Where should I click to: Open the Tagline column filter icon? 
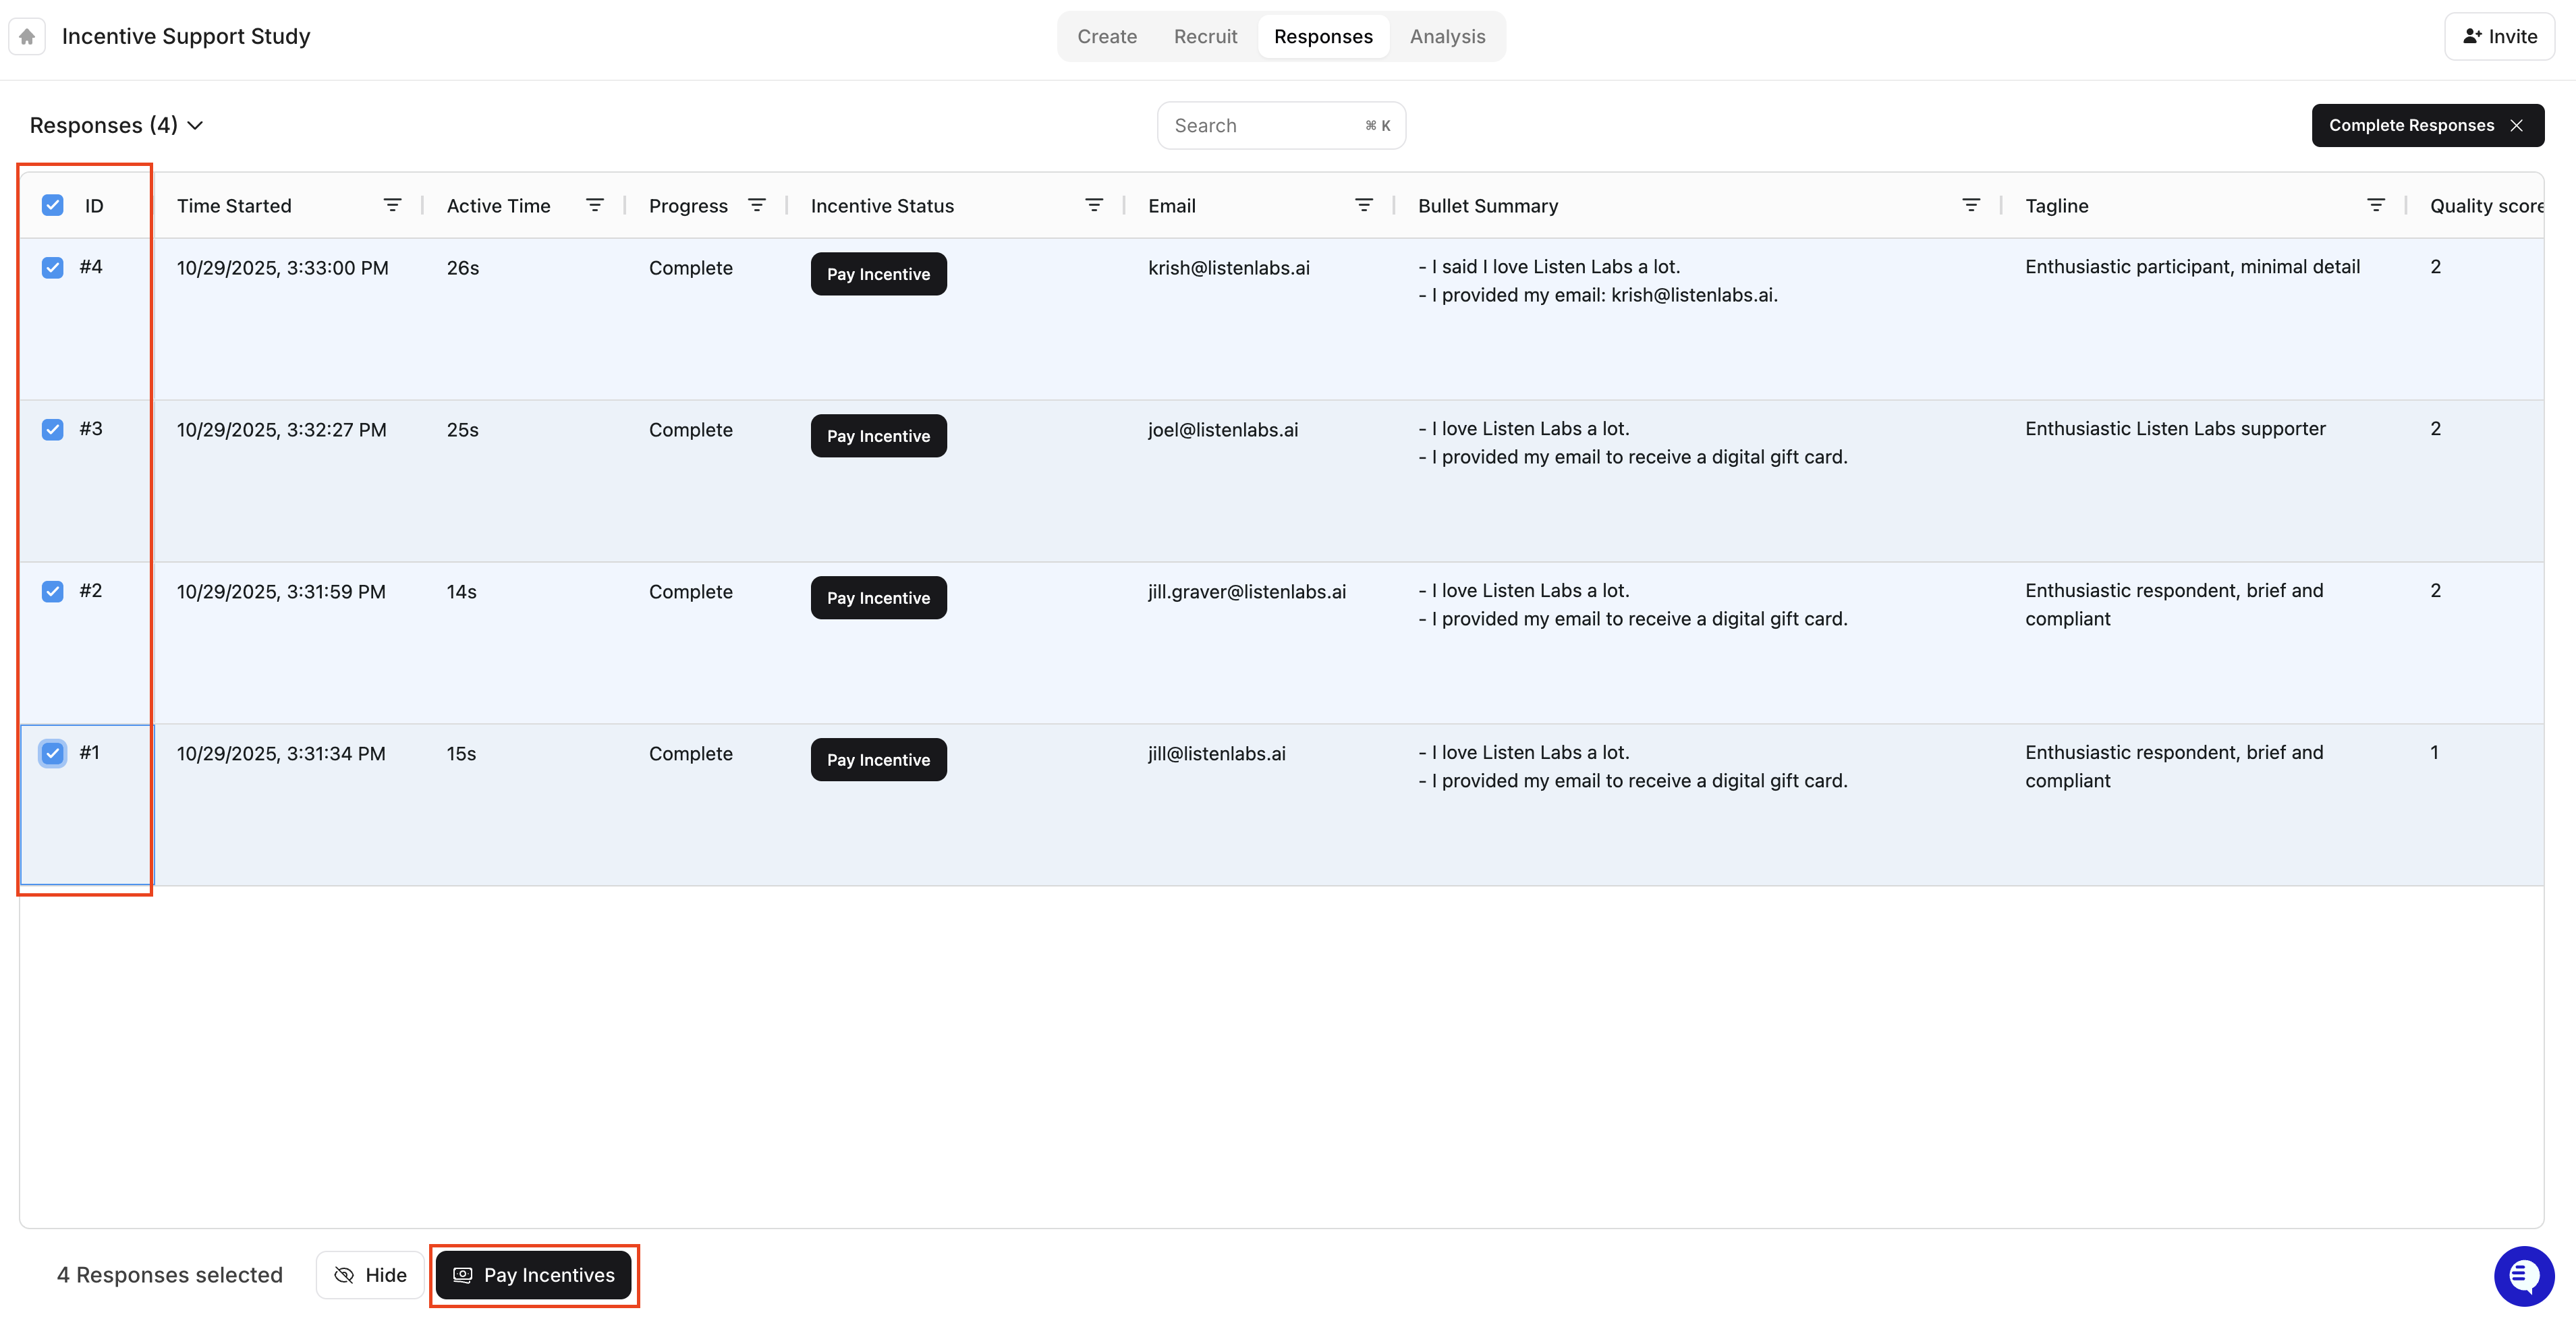coord(2376,205)
